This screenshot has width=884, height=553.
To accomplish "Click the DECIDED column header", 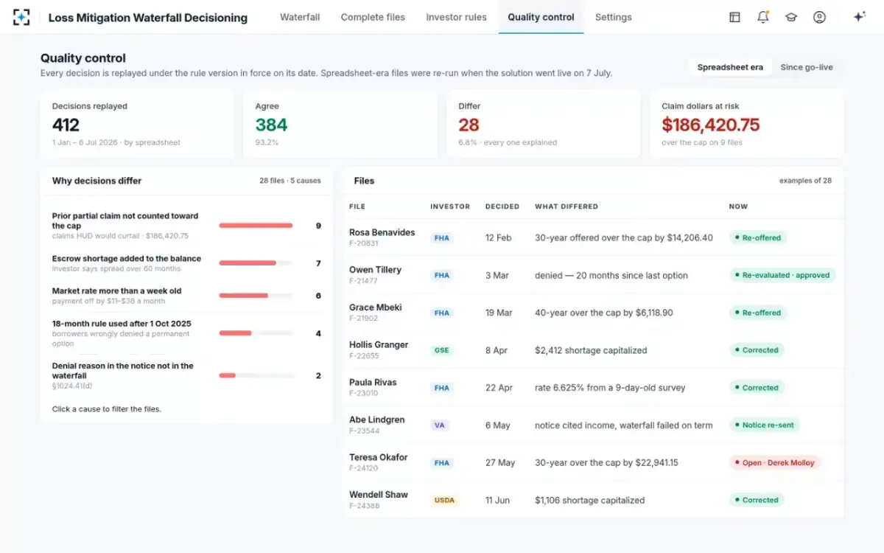I will [502, 206].
